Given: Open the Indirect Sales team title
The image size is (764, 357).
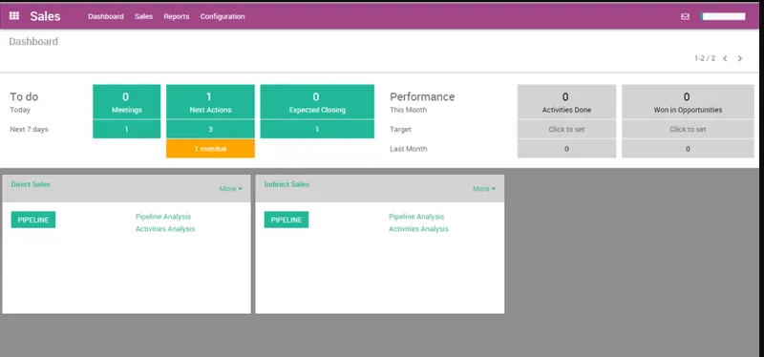Looking at the screenshot, I should click(x=286, y=184).
